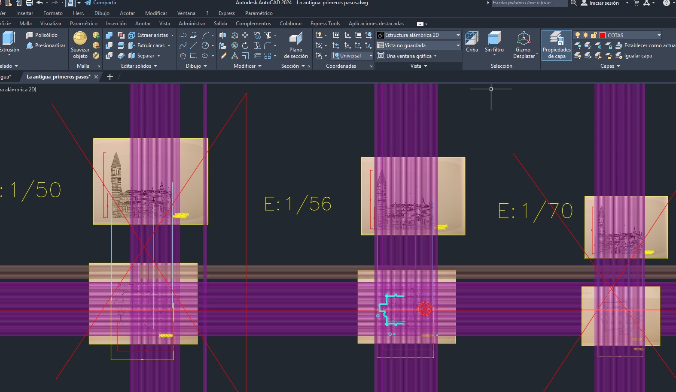Select the Gizmo Desplazar tool
The height and width of the screenshot is (392, 676).
pyautogui.click(x=524, y=45)
